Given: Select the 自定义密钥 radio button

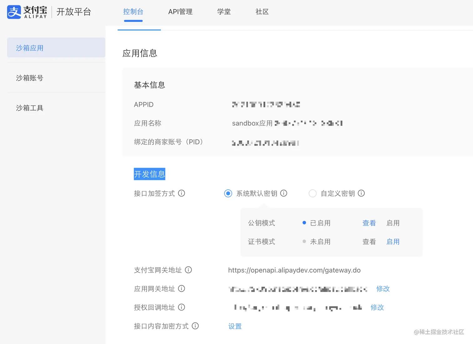Looking at the screenshot, I should point(313,193).
